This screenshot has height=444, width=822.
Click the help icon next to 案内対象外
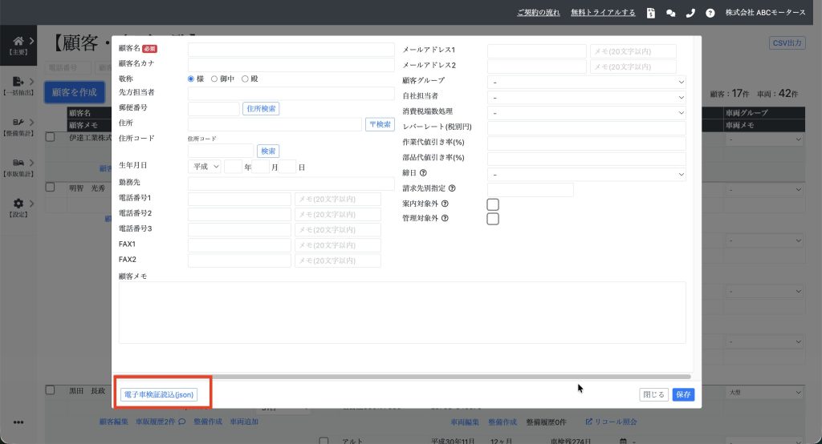click(x=445, y=204)
